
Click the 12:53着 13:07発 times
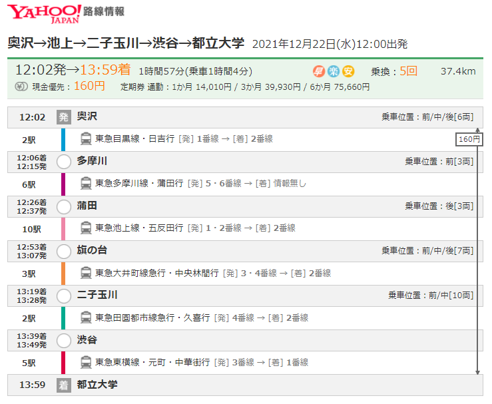32,251
